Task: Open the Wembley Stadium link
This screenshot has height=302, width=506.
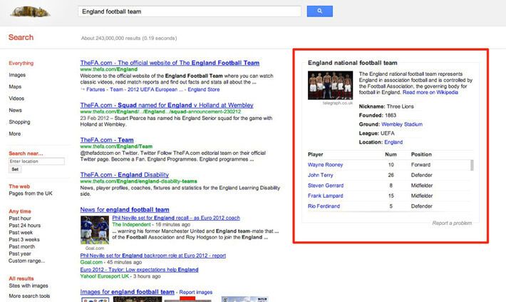Action: pyautogui.click(x=402, y=124)
